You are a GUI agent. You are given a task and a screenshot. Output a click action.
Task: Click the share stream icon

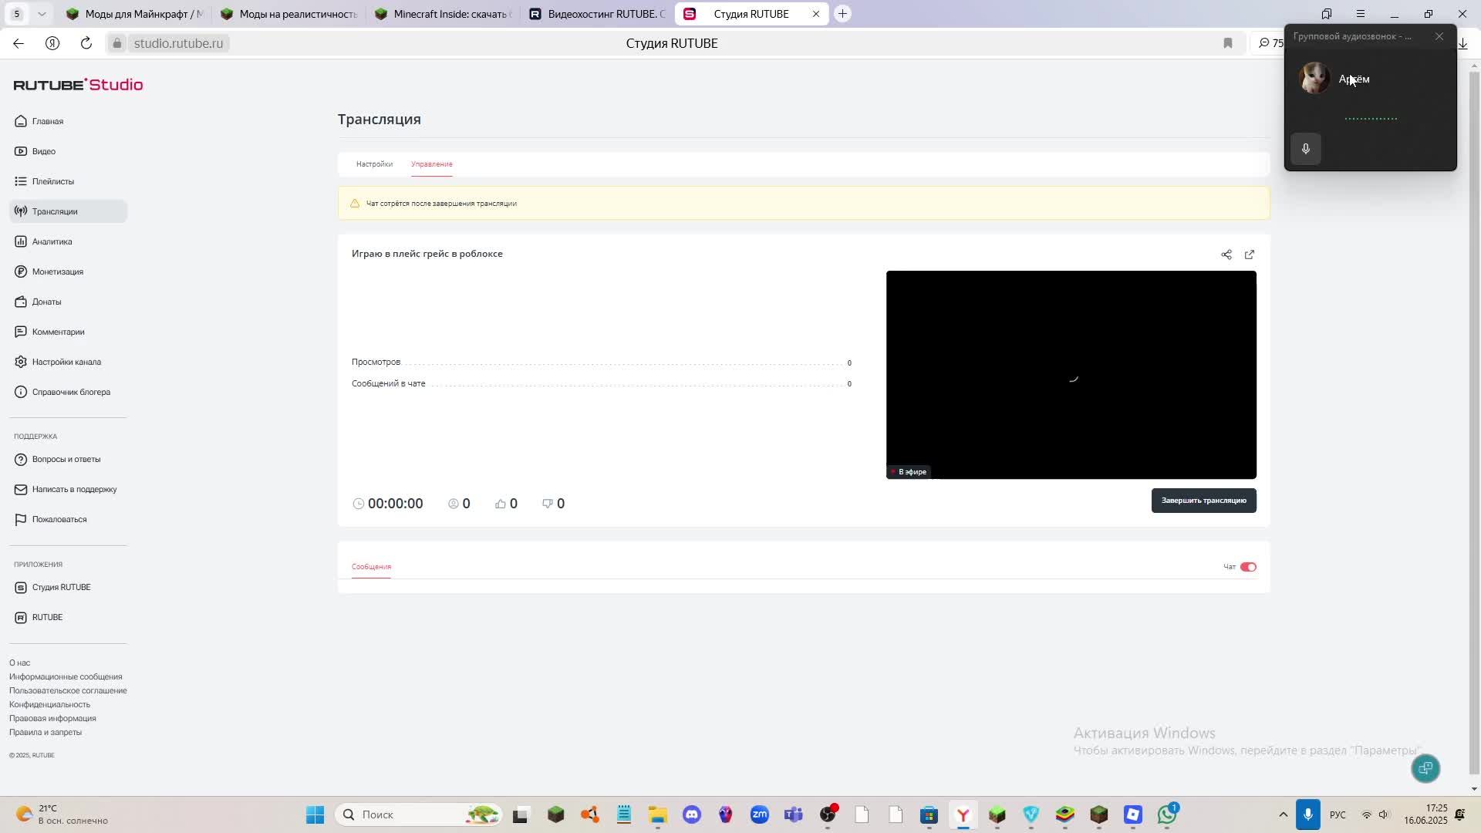pyautogui.click(x=1226, y=255)
